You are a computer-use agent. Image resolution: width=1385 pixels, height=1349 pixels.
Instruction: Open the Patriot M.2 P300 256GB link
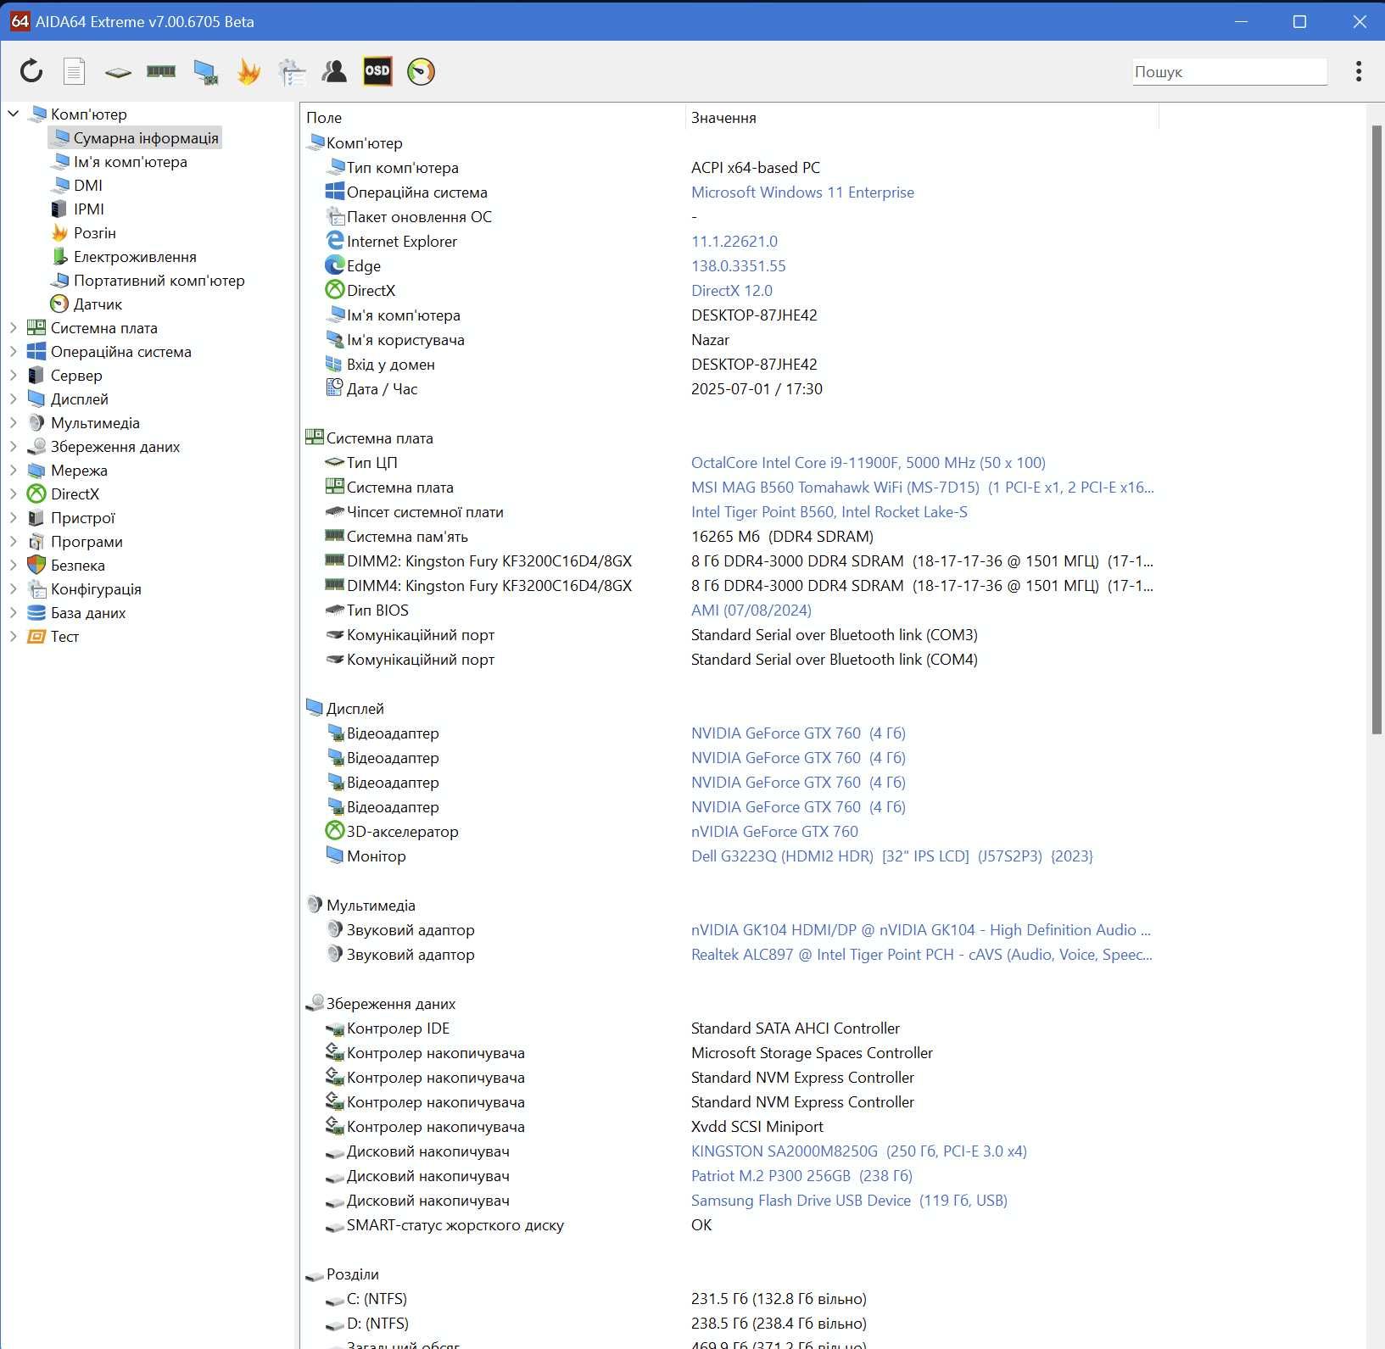(801, 1176)
